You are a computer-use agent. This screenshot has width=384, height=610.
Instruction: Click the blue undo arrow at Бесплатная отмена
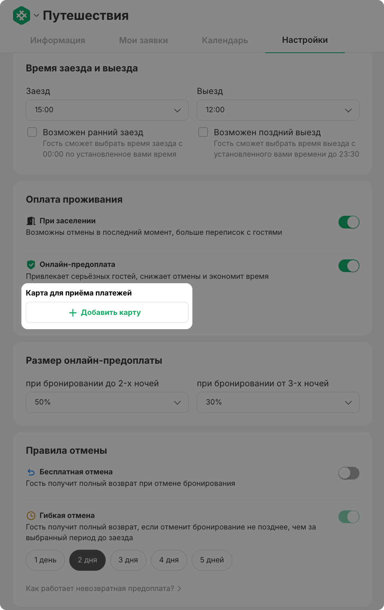click(31, 472)
